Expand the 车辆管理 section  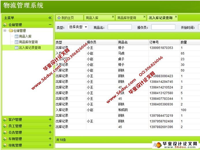pos(50,139)
